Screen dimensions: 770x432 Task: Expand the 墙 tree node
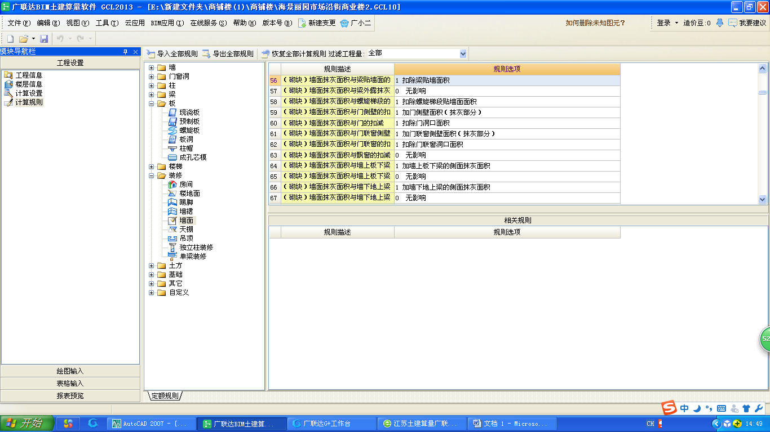(151, 67)
